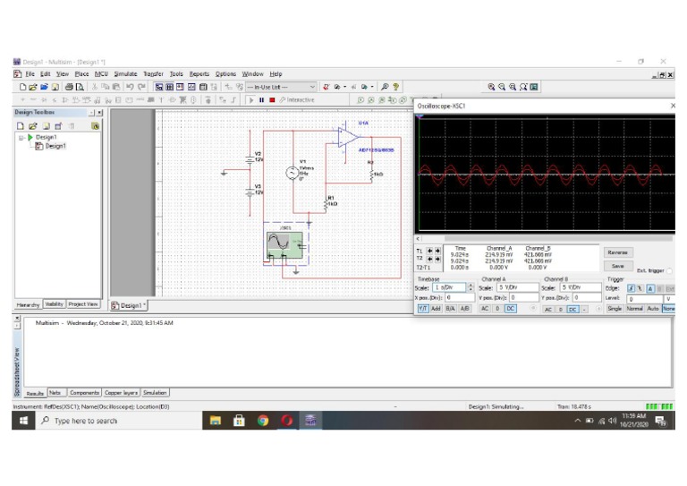Image resolution: width=687 pixels, height=486 pixels.
Task: Click the XSC1 oscilloscope on the schematic
Action: (286, 244)
